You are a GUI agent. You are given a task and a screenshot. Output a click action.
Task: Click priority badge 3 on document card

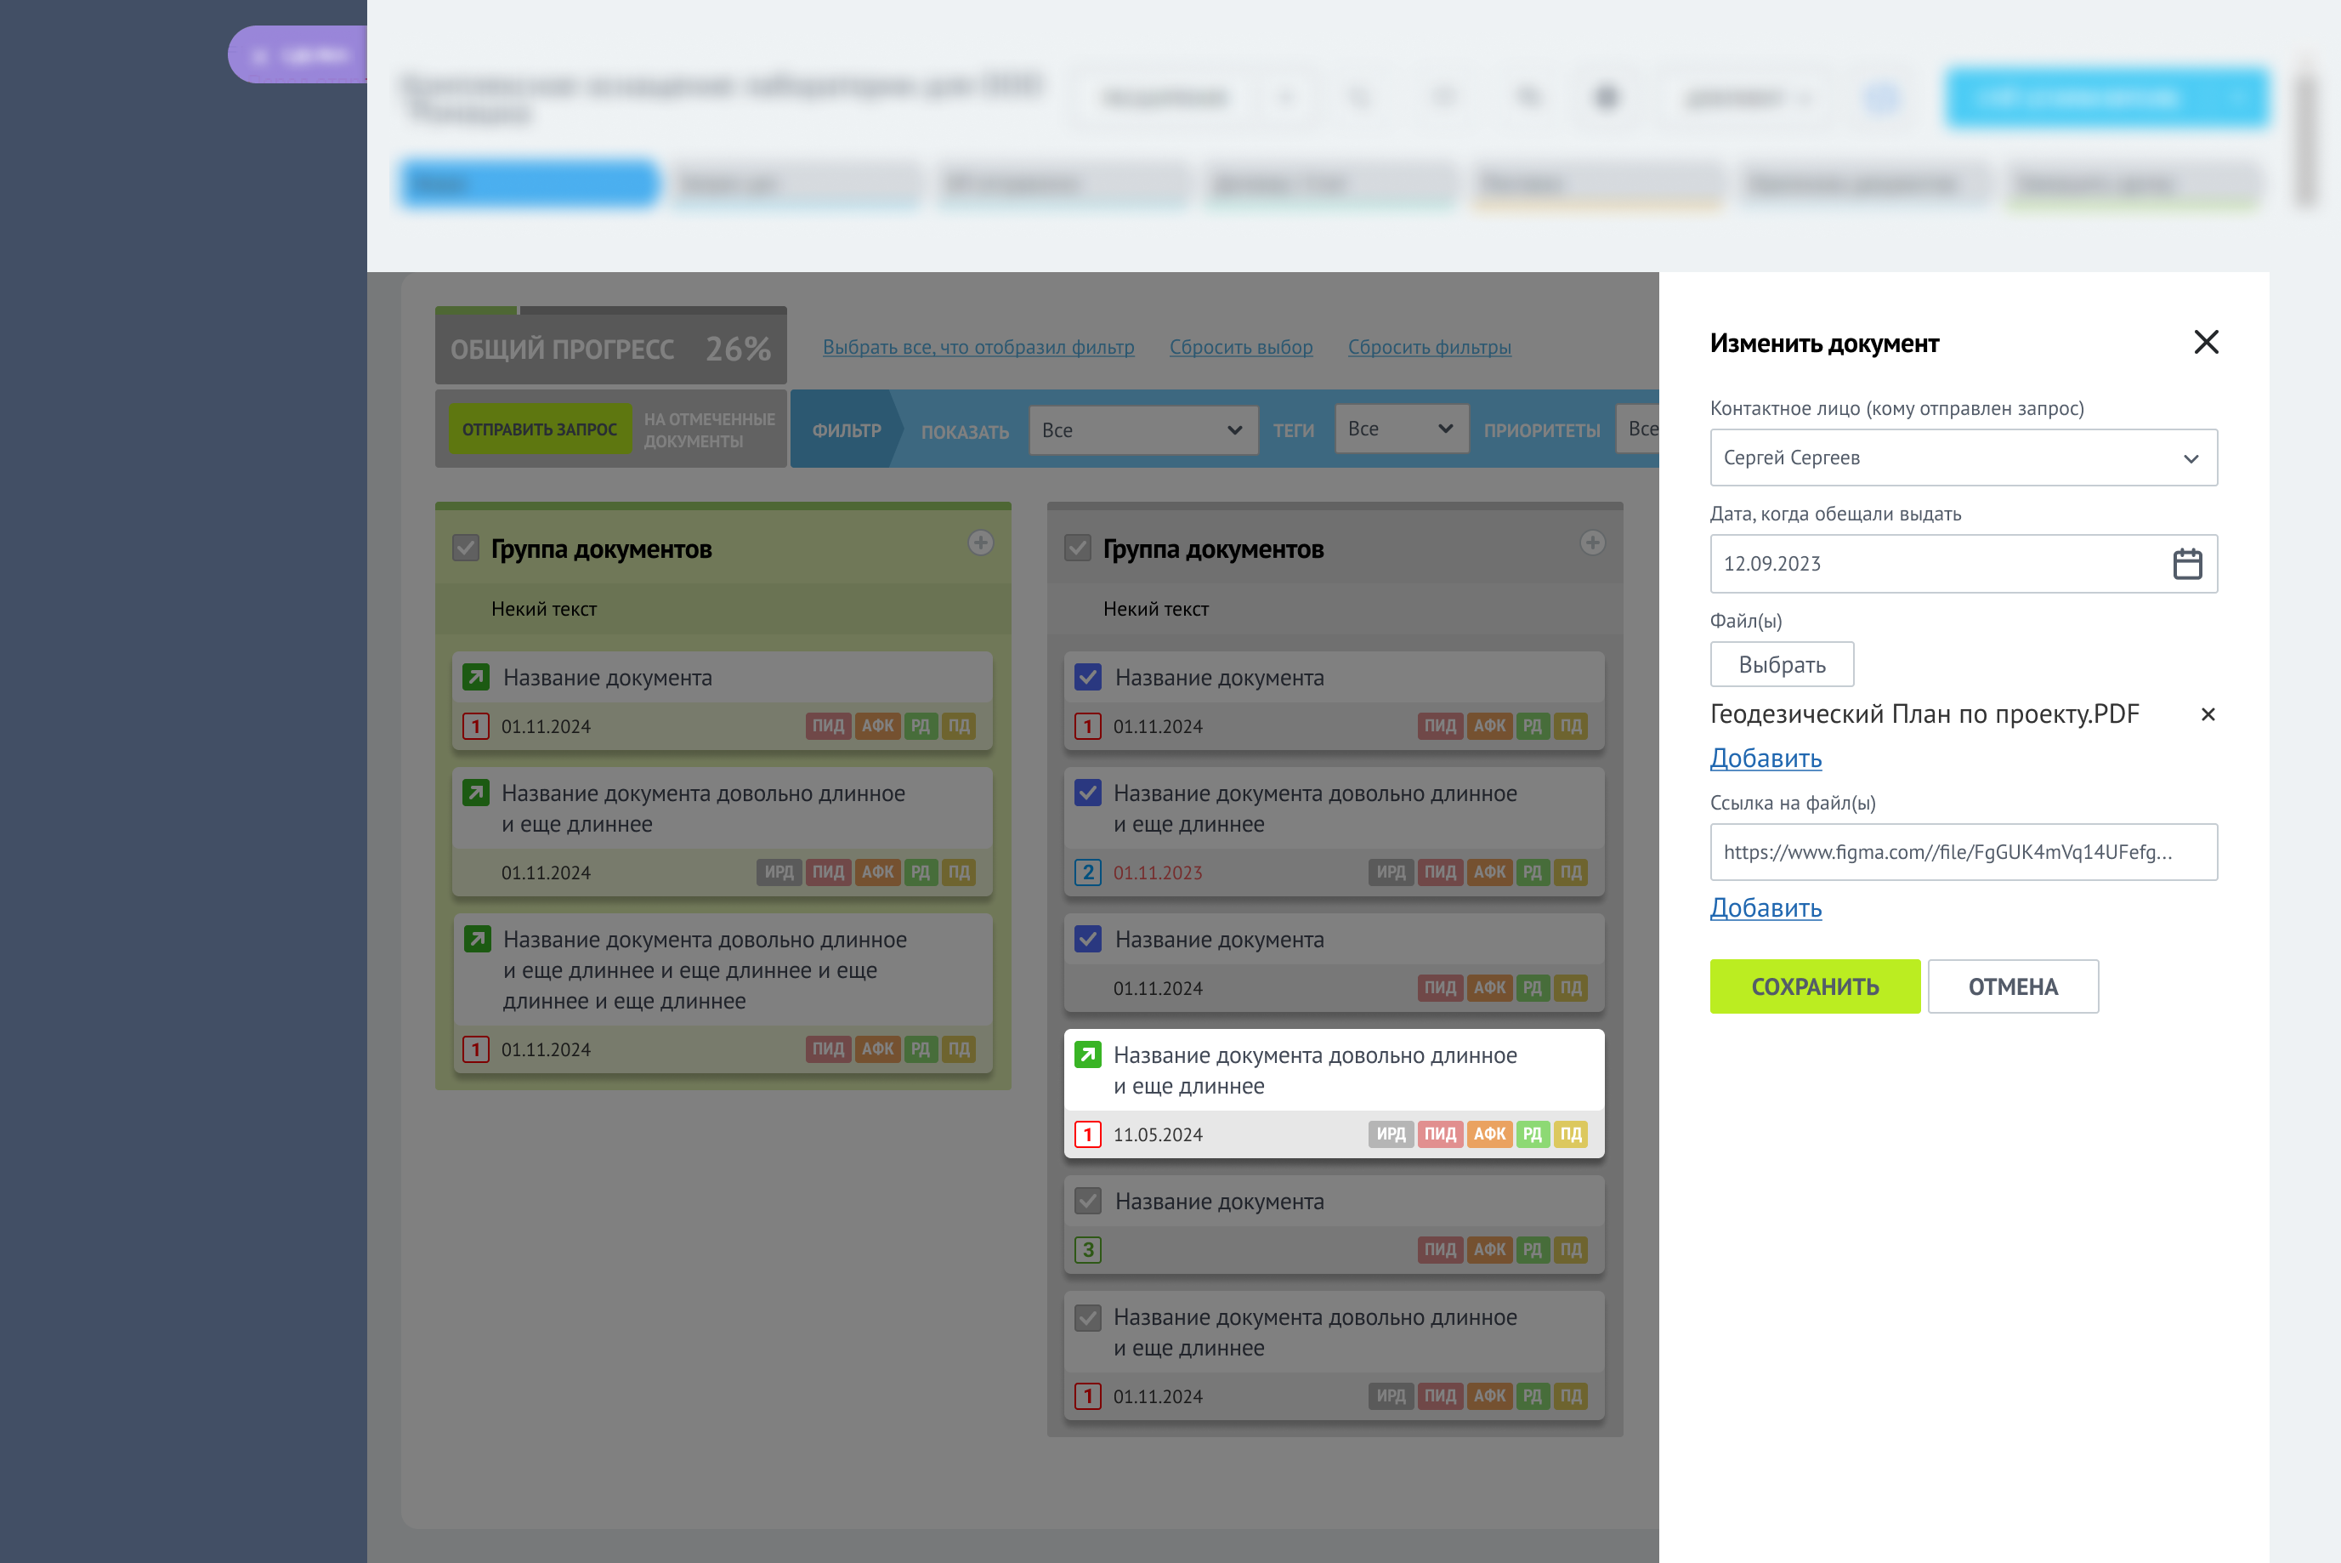(1088, 1250)
